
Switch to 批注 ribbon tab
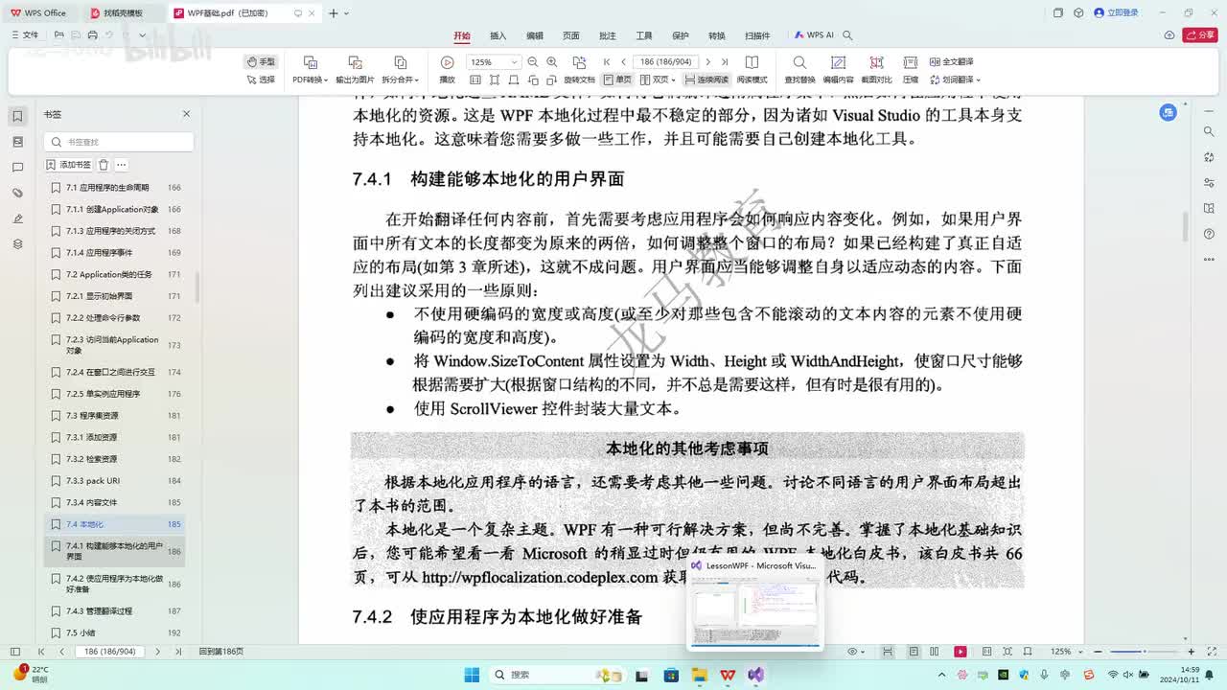tap(608, 35)
